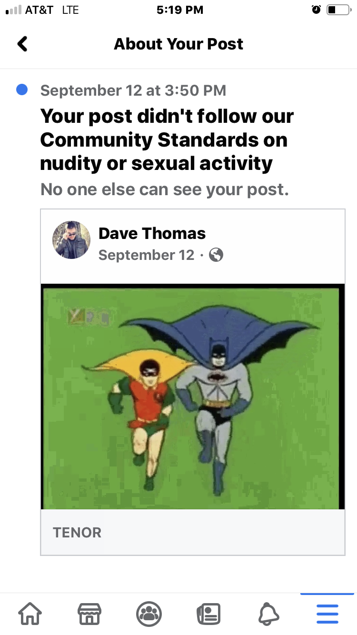The image size is (357, 635).
Task: Tap 'No one else can see your post'
Action: click(165, 189)
